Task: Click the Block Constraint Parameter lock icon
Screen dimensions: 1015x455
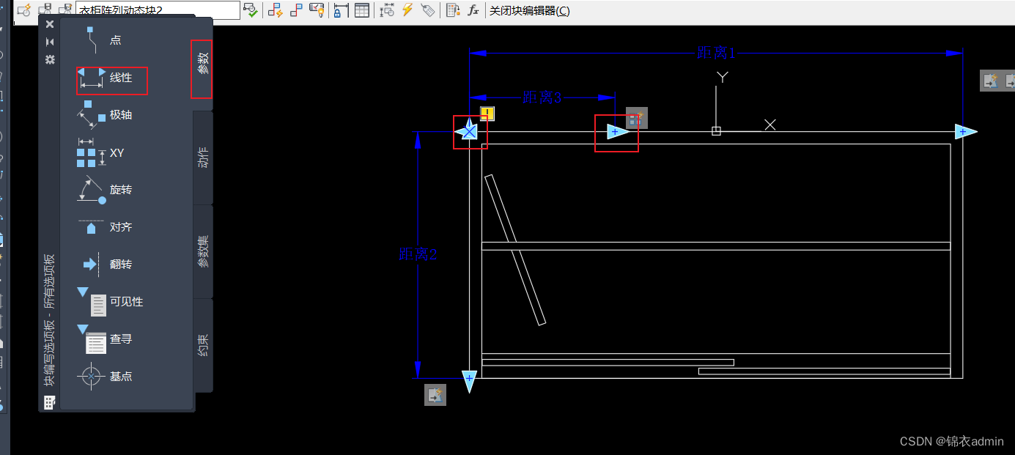Action: [x=342, y=10]
